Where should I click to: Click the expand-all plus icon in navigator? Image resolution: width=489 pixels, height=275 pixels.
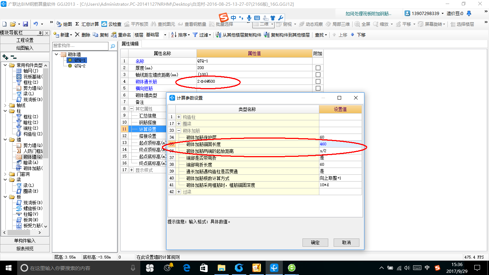(5, 57)
